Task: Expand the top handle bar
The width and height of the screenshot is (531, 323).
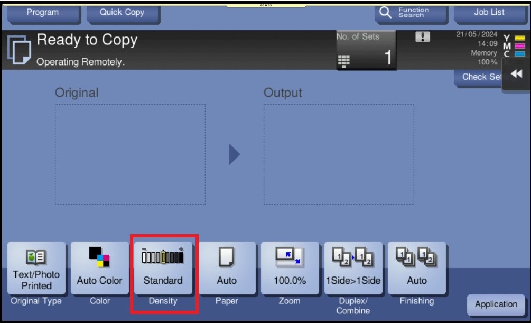Action: click(266, 5)
